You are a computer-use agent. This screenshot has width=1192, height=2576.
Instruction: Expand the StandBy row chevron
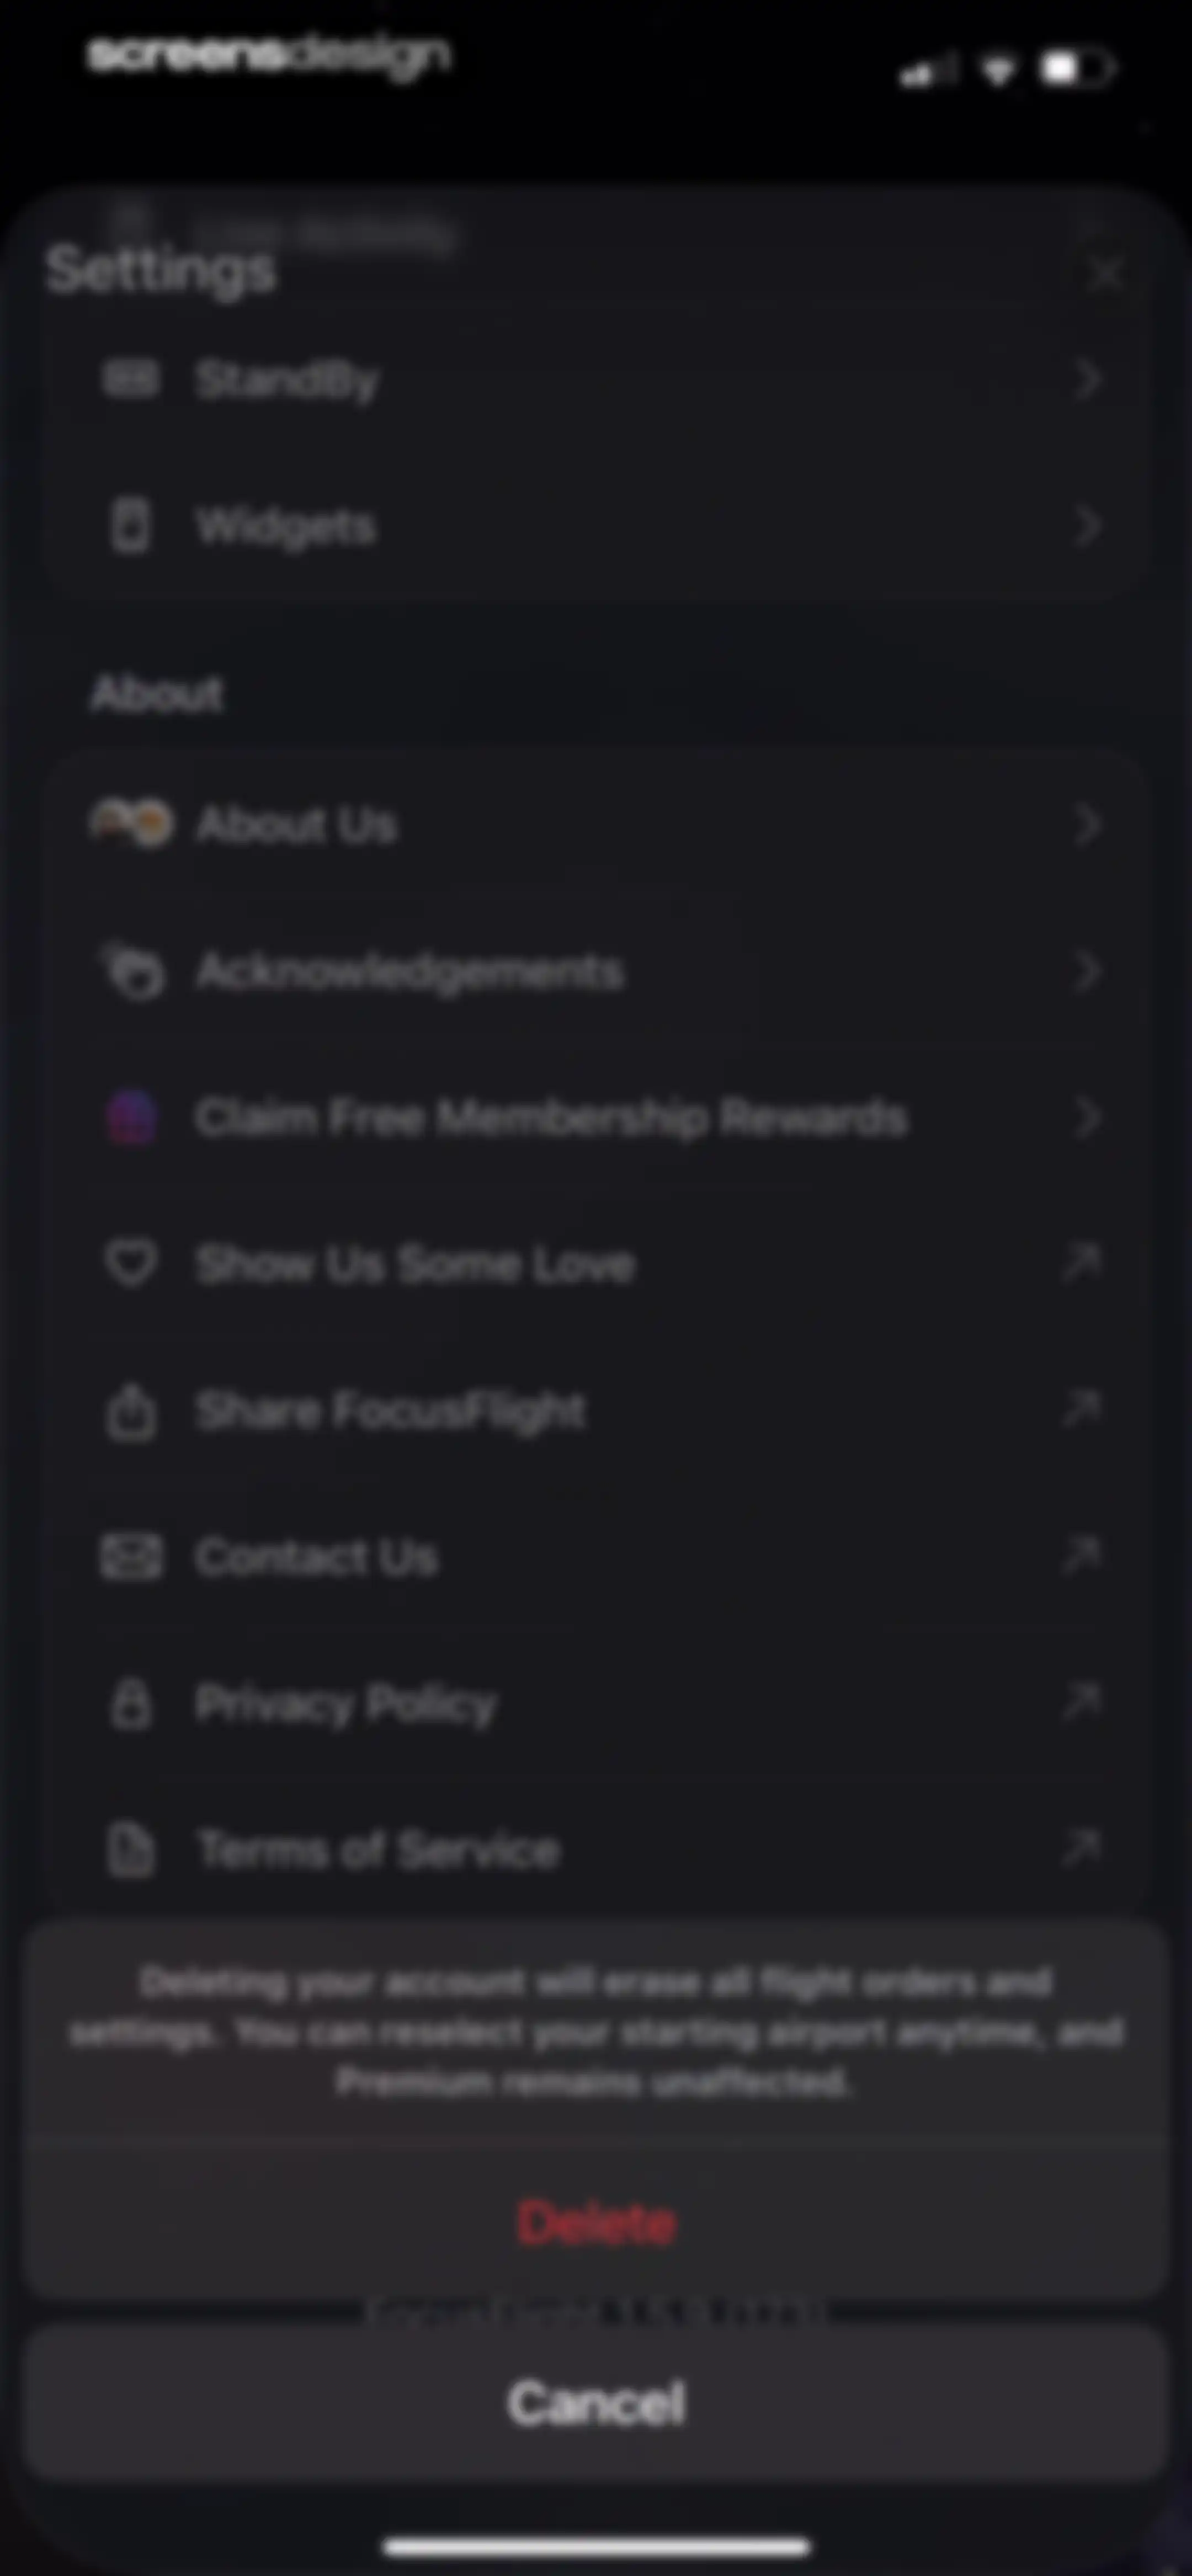coord(1087,380)
